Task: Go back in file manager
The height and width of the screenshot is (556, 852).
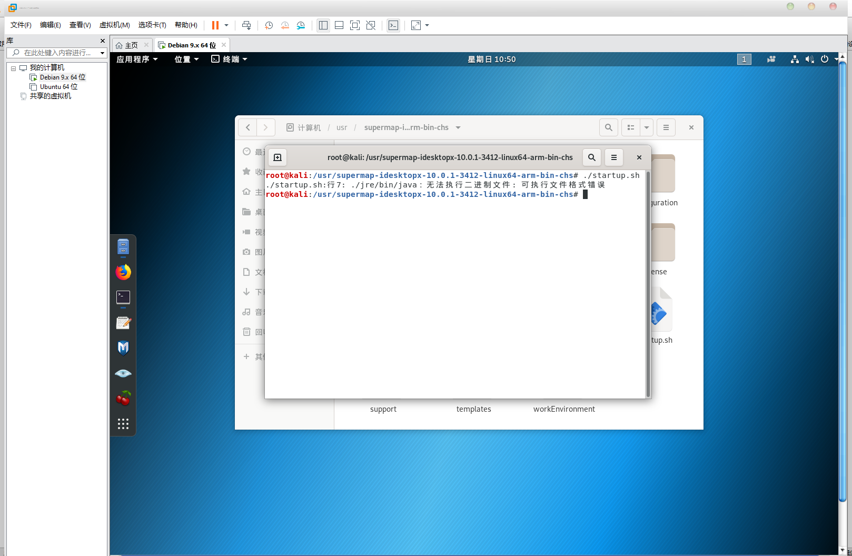Action: pyautogui.click(x=247, y=127)
